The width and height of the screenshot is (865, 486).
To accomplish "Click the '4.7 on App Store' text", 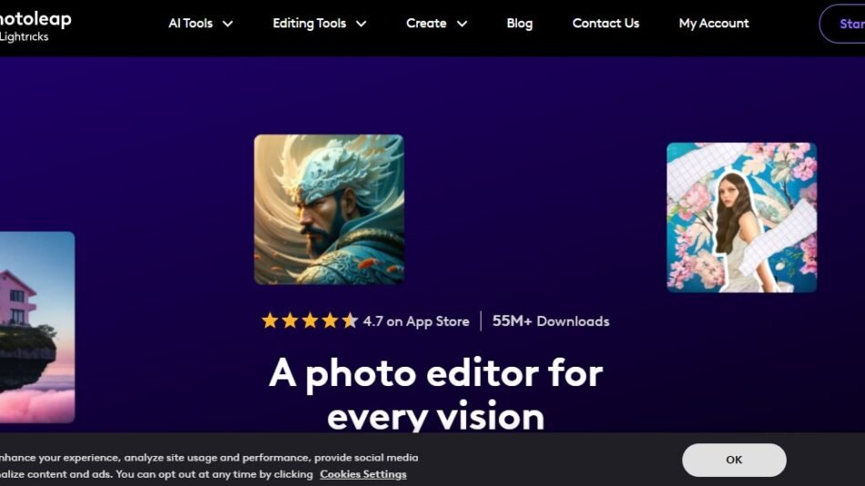I will click(x=416, y=321).
